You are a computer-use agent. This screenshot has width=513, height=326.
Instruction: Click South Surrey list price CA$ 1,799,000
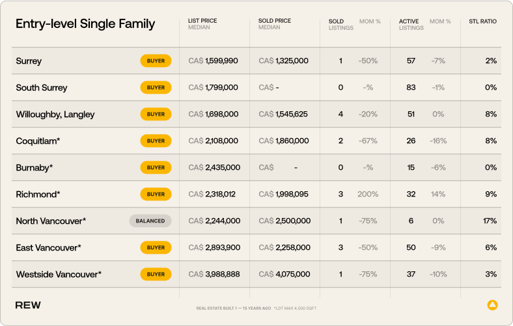pos(213,88)
